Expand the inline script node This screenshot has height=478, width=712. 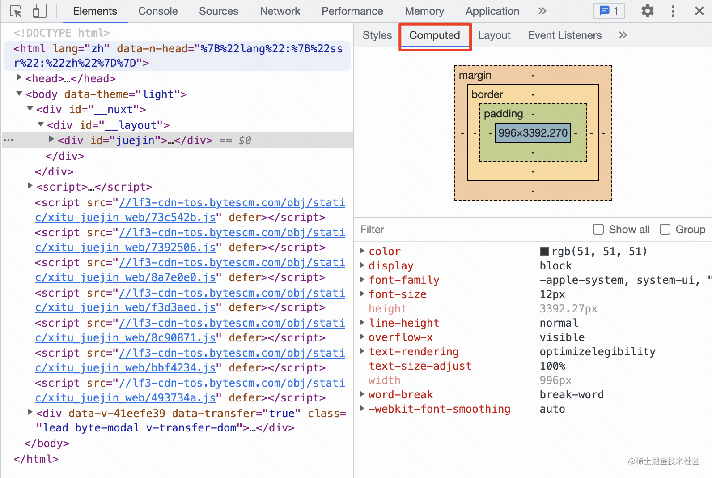pos(30,186)
